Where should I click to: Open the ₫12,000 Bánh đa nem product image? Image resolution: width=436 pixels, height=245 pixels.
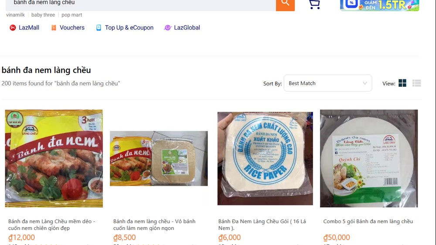point(54,158)
